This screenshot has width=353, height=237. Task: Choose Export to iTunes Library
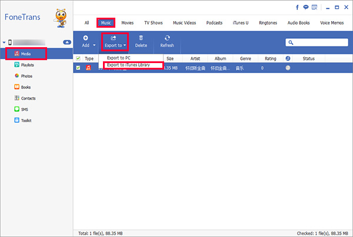point(128,65)
